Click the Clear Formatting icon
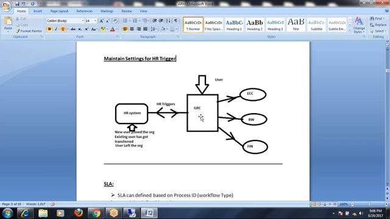 (115, 21)
